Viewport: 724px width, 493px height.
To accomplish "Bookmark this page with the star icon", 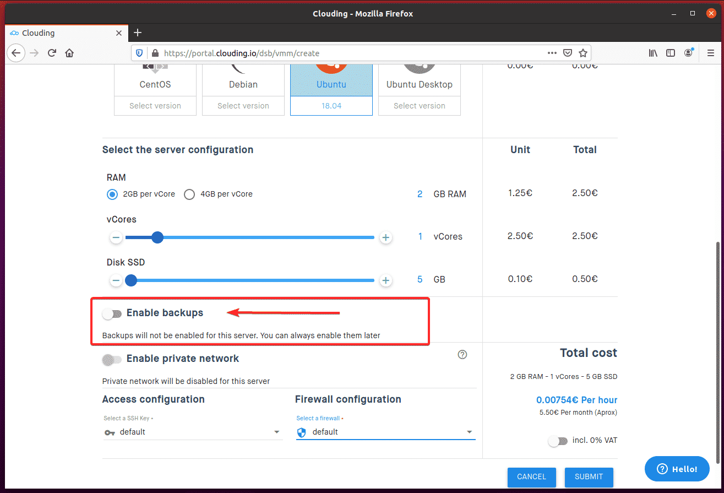I will click(x=583, y=53).
